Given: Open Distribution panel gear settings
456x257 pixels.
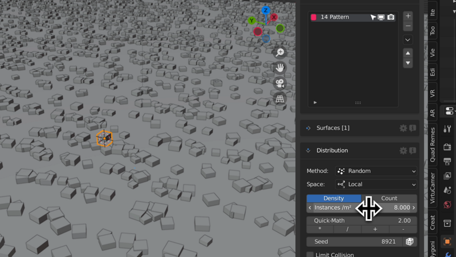Looking at the screenshot, I should pos(403,150).
